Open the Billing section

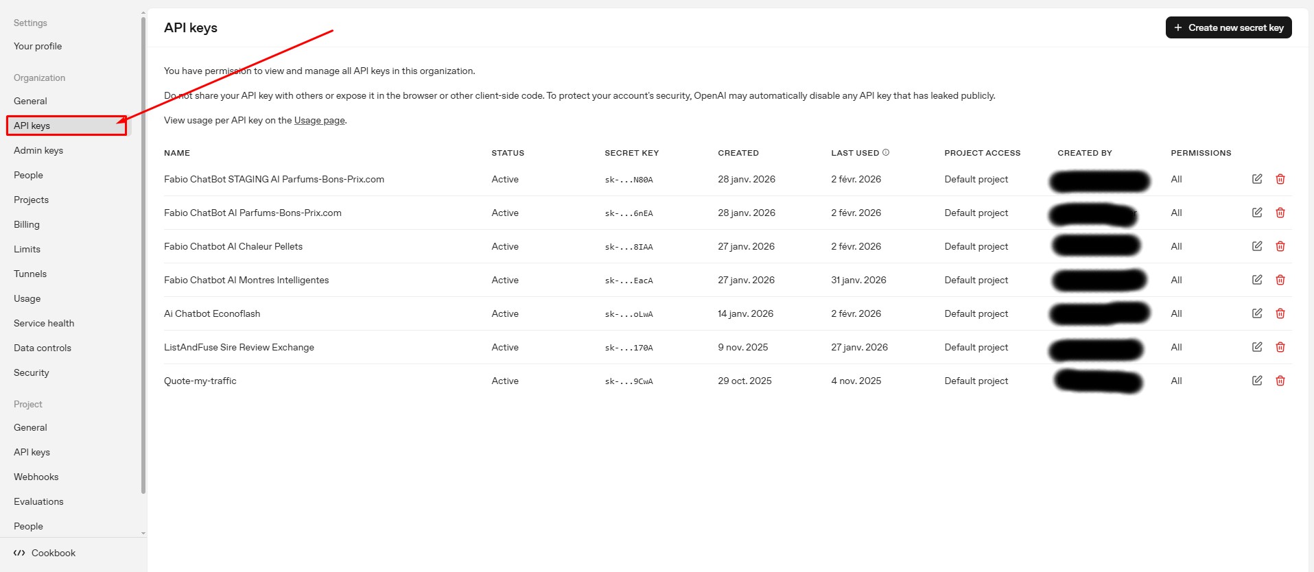pos(27,224)
